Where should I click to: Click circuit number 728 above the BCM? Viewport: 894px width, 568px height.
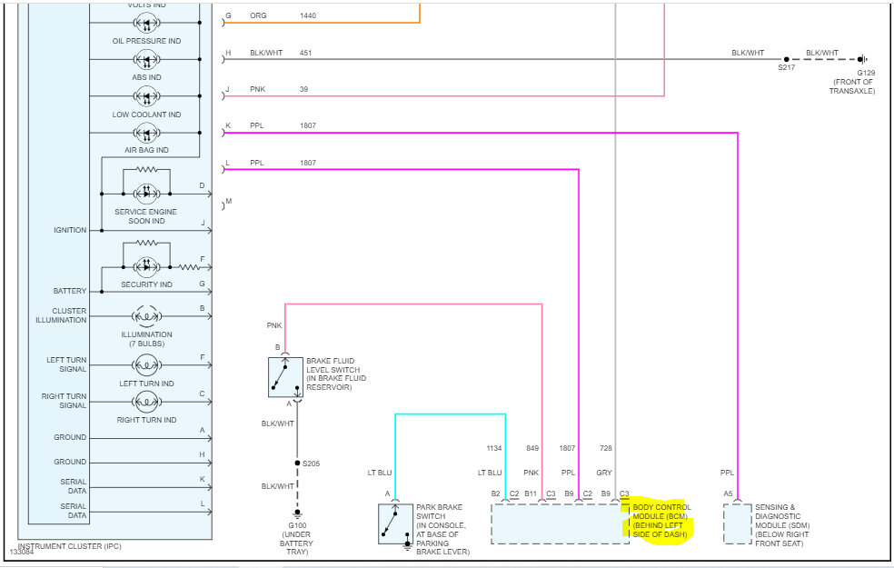(606, 448)
